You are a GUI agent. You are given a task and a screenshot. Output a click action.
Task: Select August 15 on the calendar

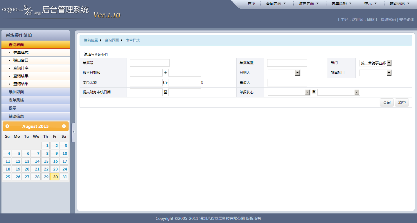pyautogui.click(x=45, y=161)
